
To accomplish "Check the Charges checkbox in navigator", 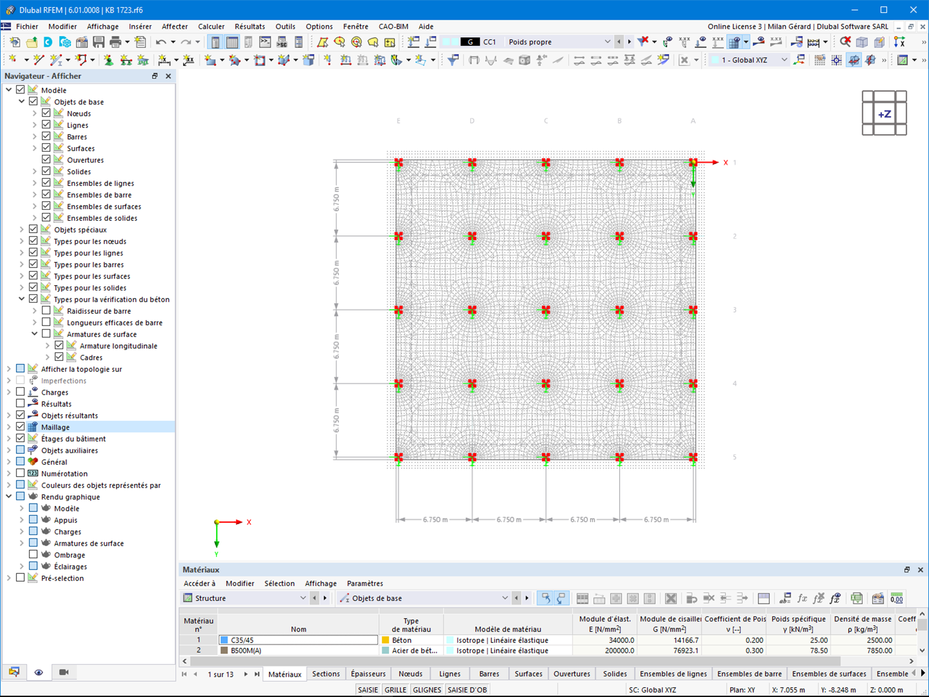I will pyautogui.click(x=20, y=392).
